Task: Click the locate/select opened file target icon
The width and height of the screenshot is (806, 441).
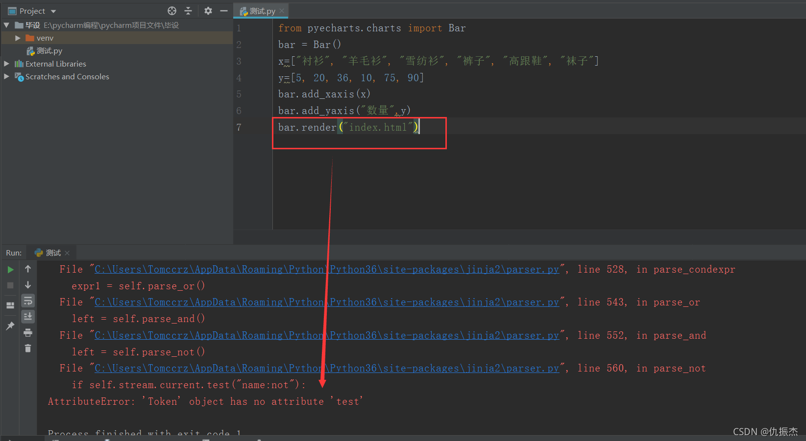Action: pos(172,11)
